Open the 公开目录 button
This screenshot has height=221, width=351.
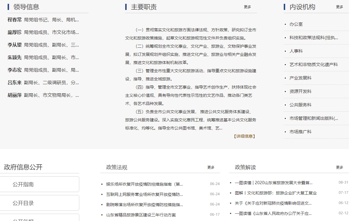coord(39,203)
